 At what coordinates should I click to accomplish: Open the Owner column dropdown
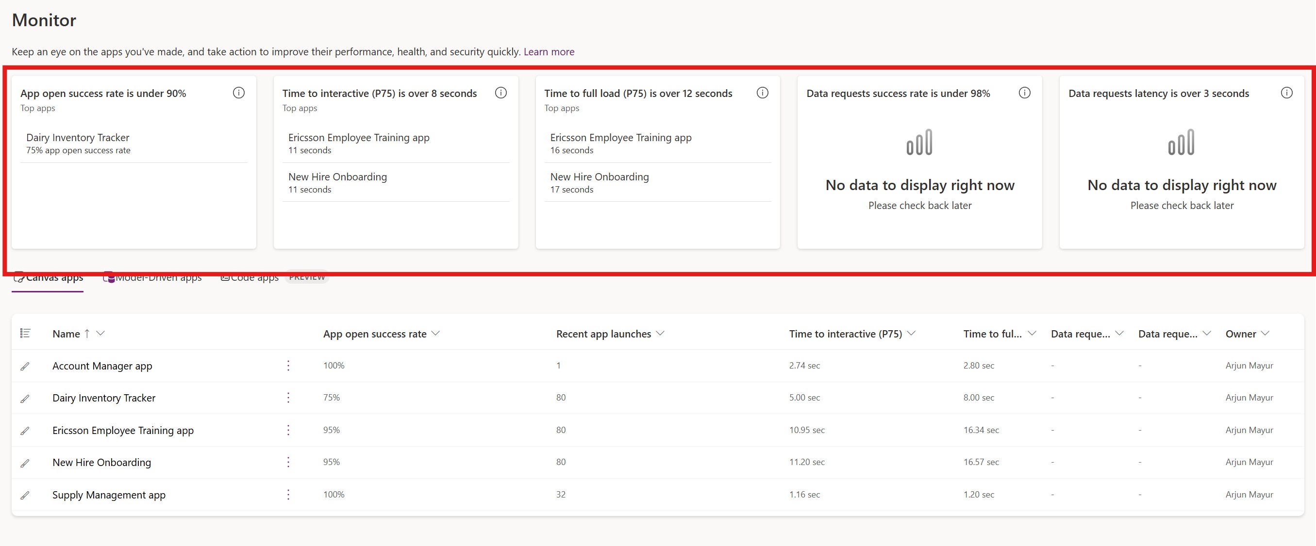click(x=1266, y=333)
